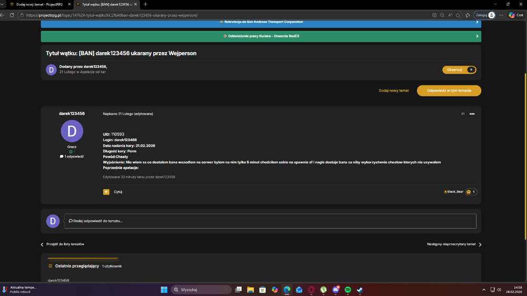This screenshot has height=296, width=527.
Task: Click the yellow plus multi-quote icon
Action: tap(106, 192)
